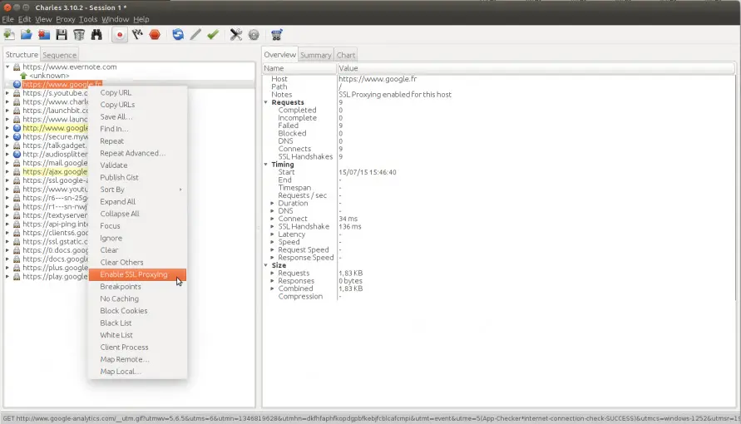Click the lock icon beside https://s.youtube
Screen dimensions: 741x424
pos(17,93)
